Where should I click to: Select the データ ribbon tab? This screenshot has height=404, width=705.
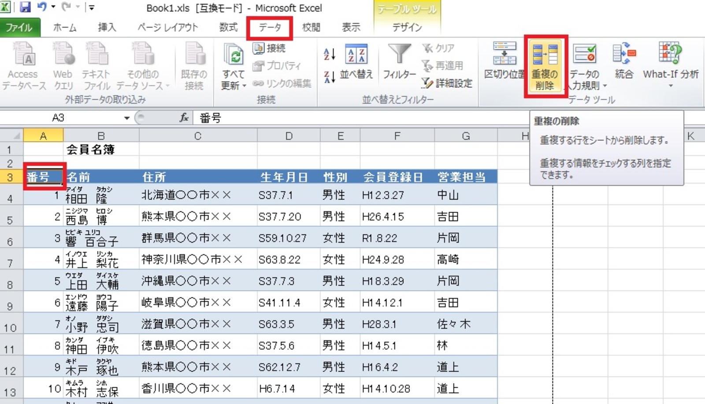coord(270,27)
